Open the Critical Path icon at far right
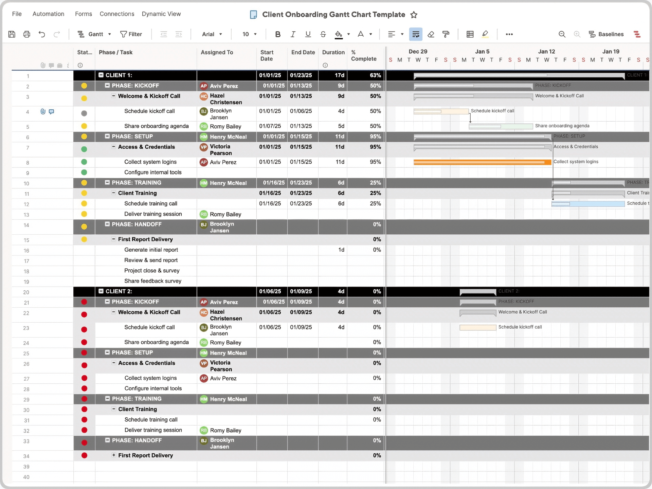 (637, 34)
